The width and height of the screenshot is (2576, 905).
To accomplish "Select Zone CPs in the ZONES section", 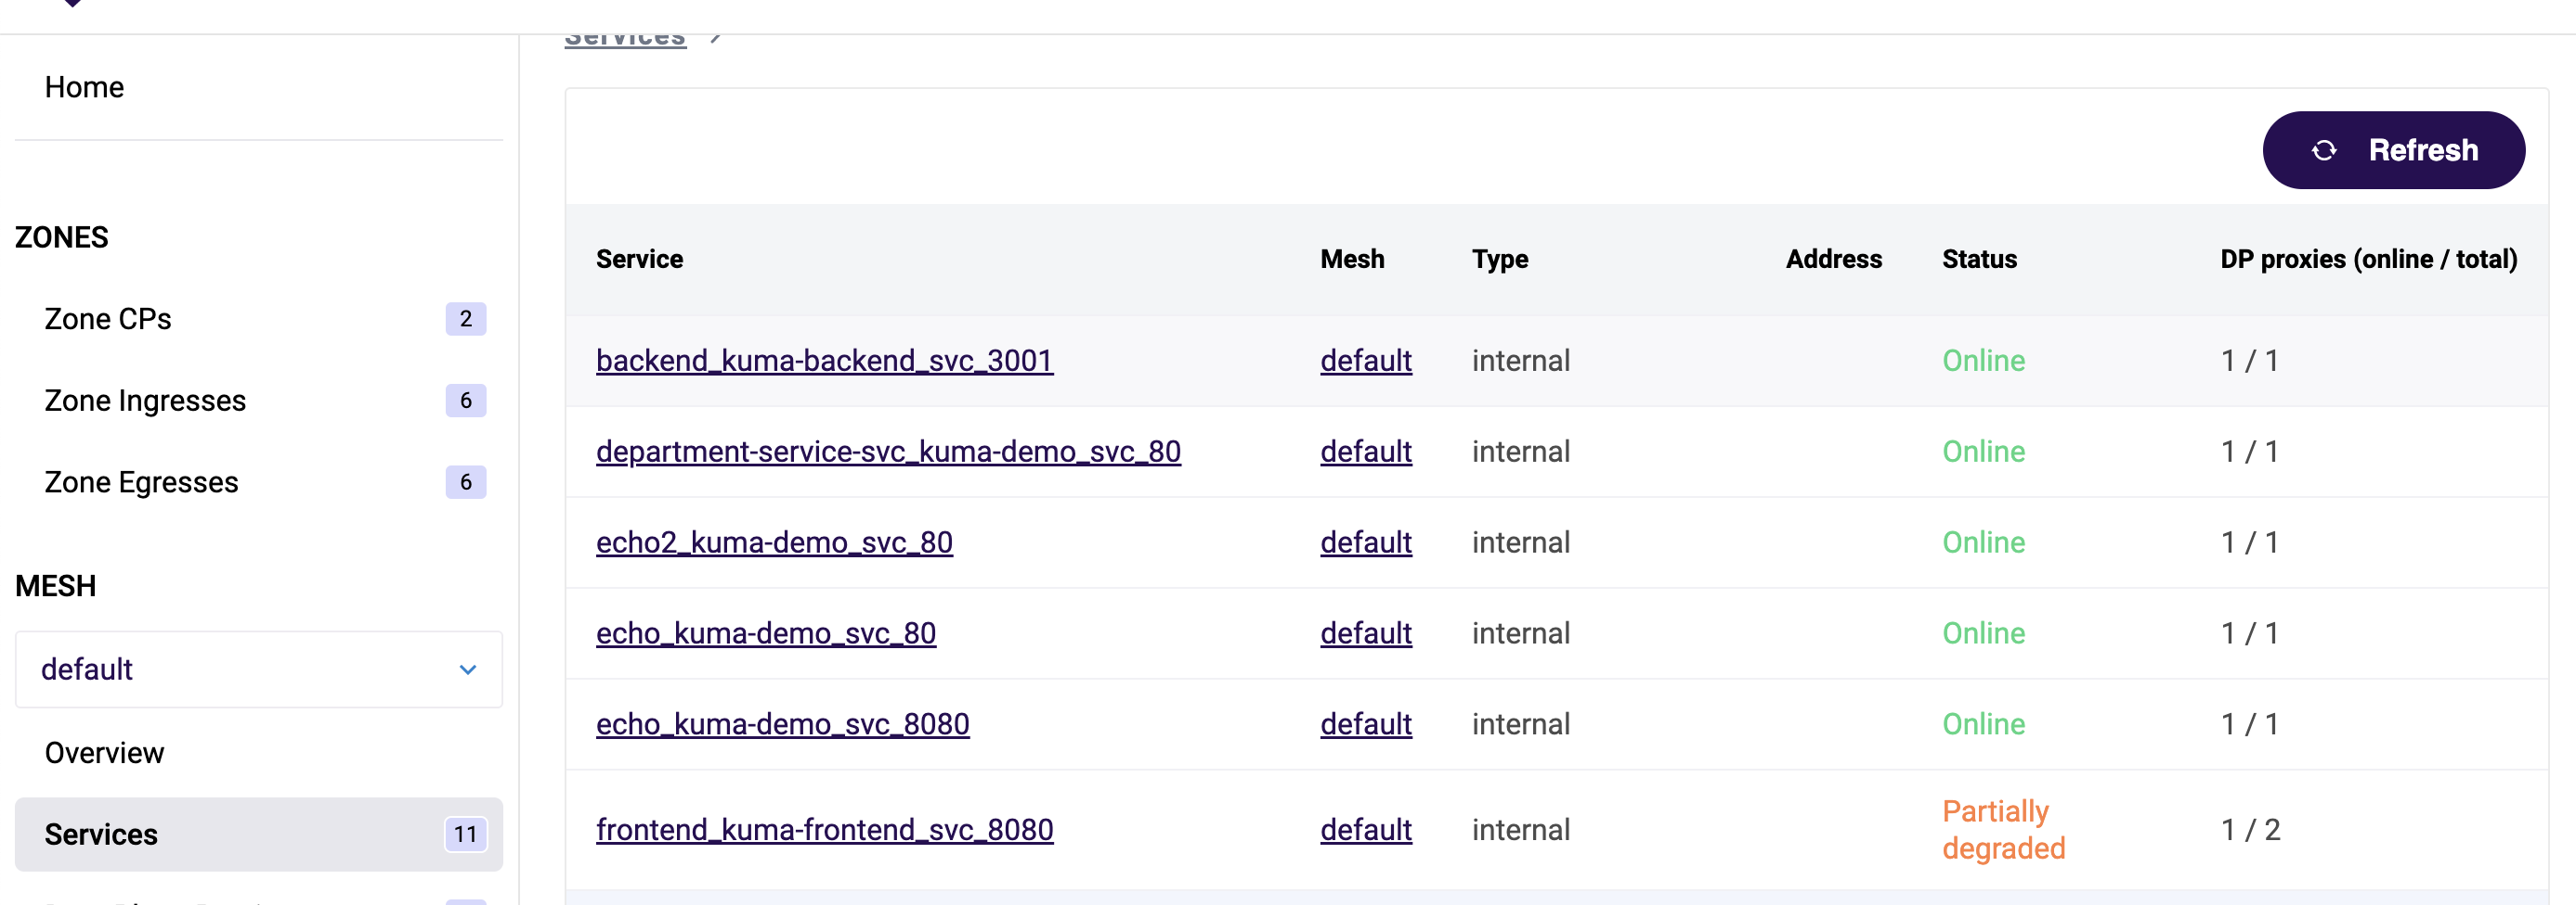I will tap(108, 318).
